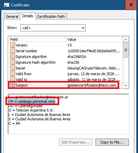Open the Certification Path tab
The height and width of the screenshot is (153, 138).
click(x=51, y=17)
